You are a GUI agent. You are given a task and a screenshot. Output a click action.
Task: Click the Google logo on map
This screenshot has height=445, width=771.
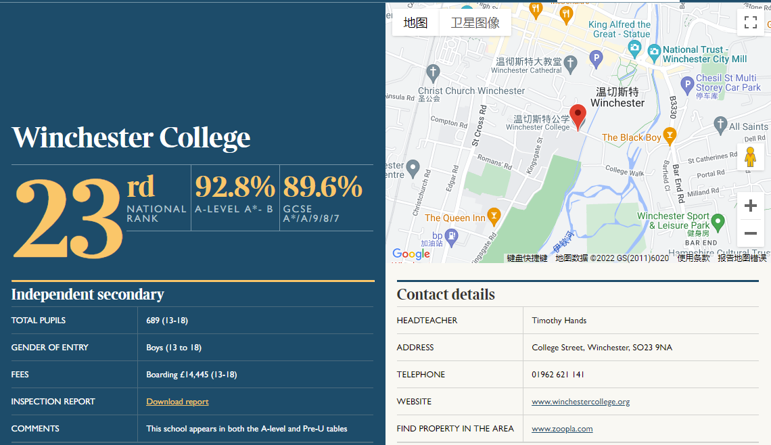pos(411,254)
